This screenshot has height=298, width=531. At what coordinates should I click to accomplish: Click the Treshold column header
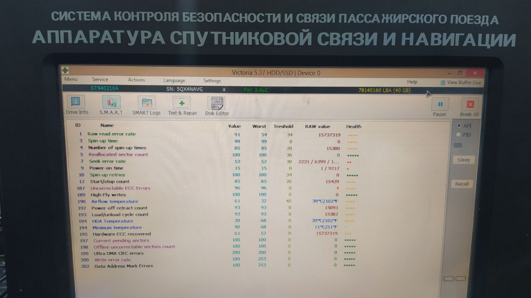[283, 126]
